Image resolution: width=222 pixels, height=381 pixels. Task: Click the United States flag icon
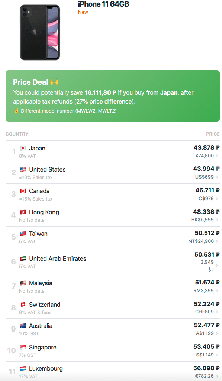click(23, 169)
